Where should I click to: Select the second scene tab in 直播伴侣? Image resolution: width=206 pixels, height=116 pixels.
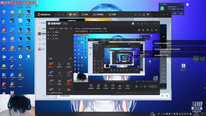[x=57, y=28]
